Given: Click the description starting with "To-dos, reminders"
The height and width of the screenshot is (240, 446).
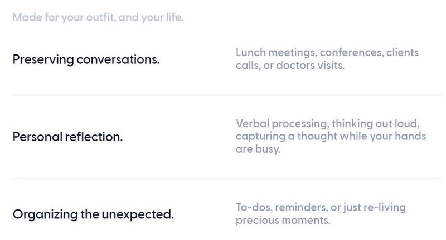Looking at the screenshot, I should pos(321,214).
